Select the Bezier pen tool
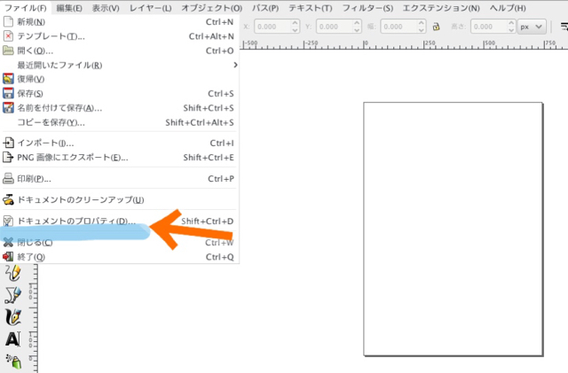The image size is (568, 373). click(12, 294)
